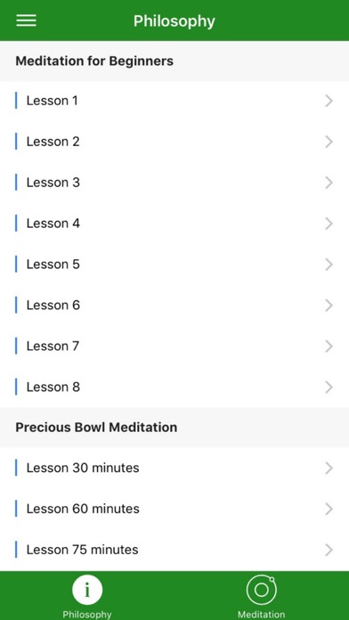The image size is (349, 620).
Task: Click the chevron arrow for Lesson 7
Action: click(x=329, y=347)
